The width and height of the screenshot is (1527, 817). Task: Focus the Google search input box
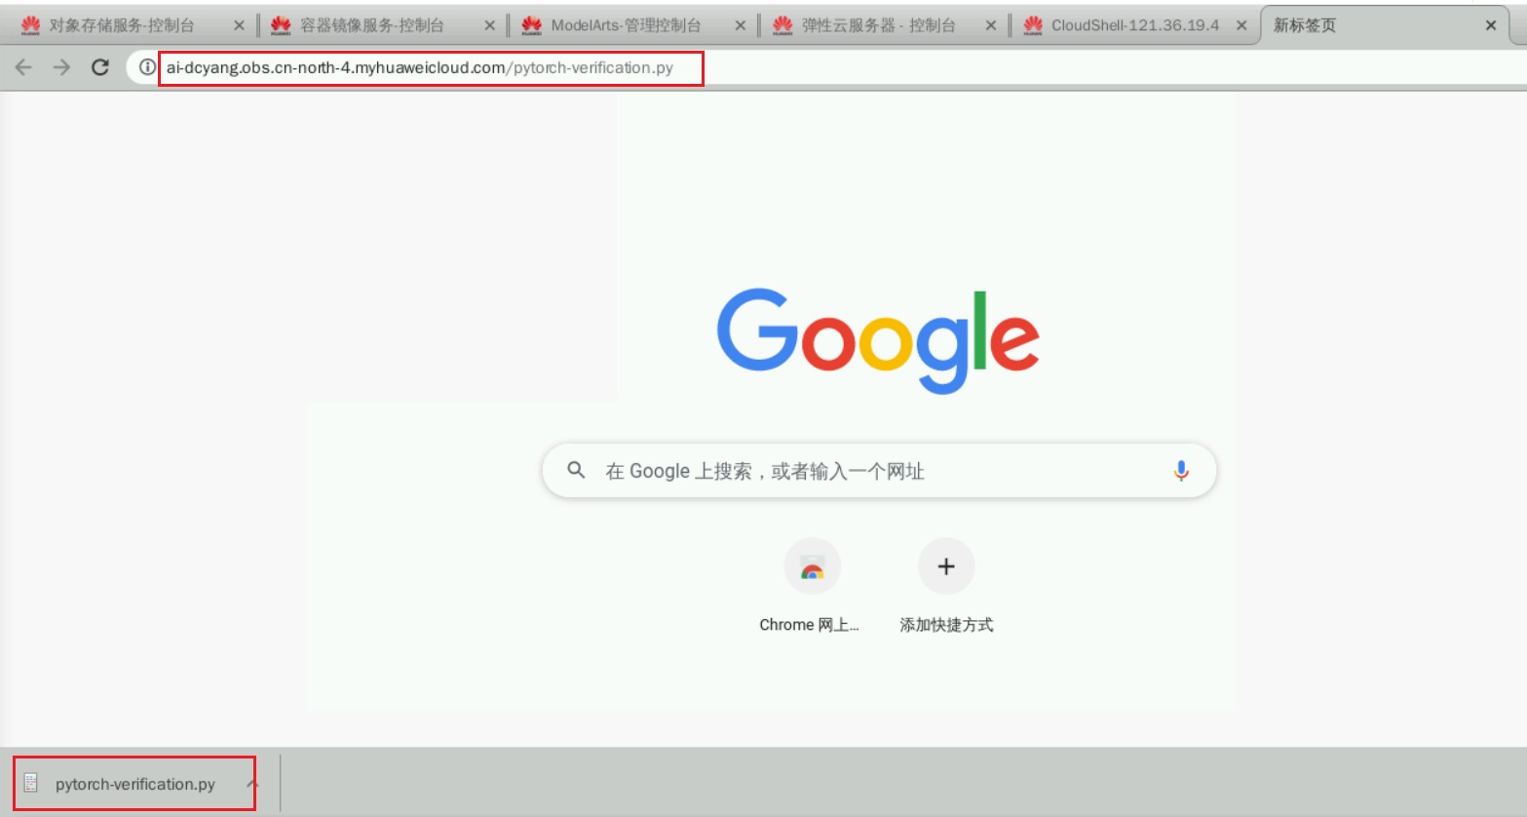click(877, 471)
